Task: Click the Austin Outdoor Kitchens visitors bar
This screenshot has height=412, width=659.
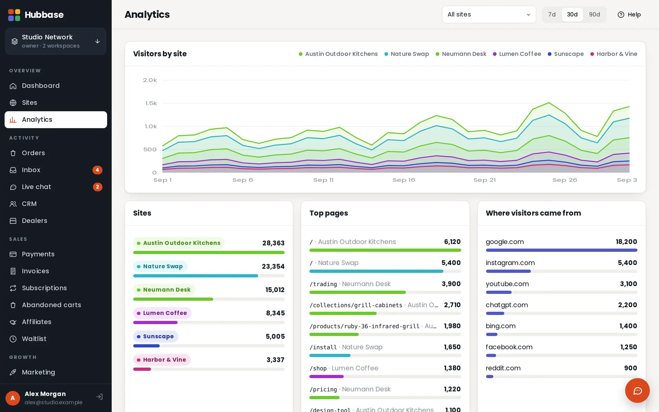Action: click(x=209, y=253)
